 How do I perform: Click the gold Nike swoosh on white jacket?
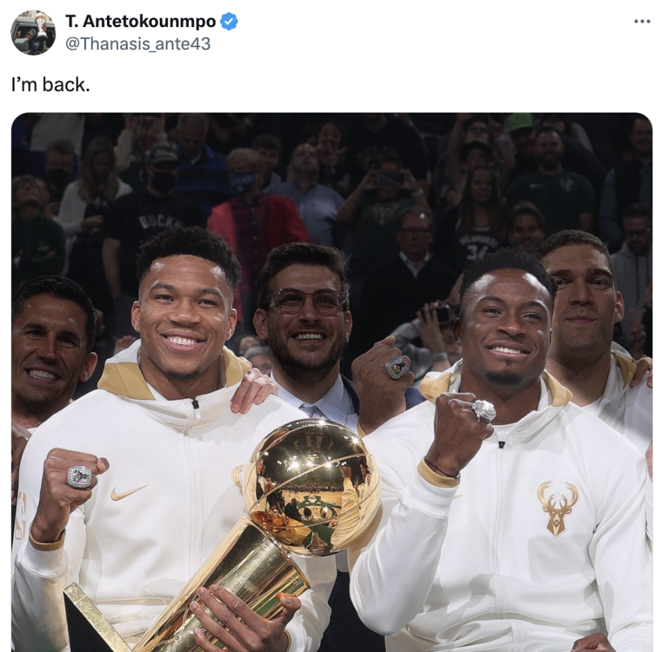click(129, 492)
